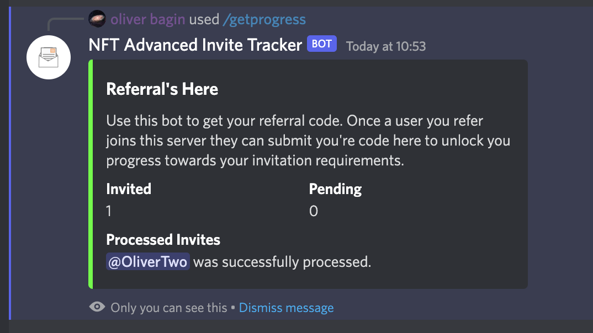Click the "Today at 10:53" timestamp
This screenshot has width=593, height=333.
[x=386, y=46]
